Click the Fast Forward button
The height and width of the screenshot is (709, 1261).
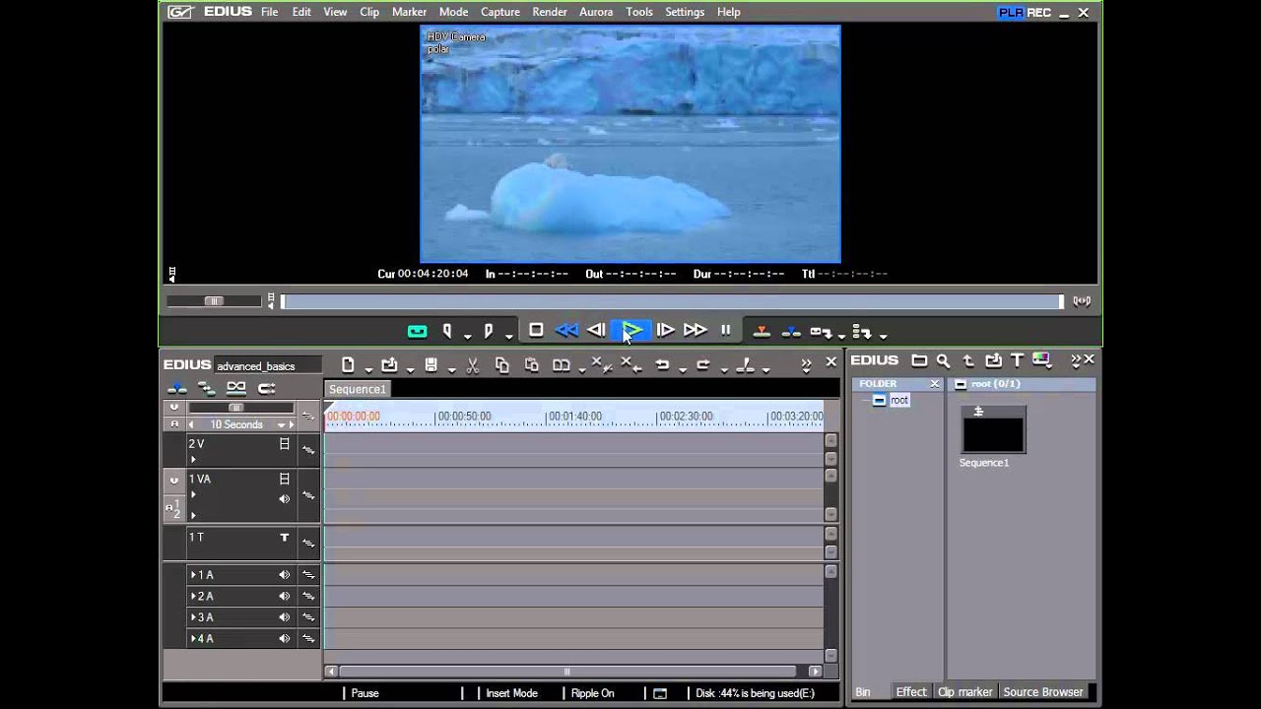[696, 331]
